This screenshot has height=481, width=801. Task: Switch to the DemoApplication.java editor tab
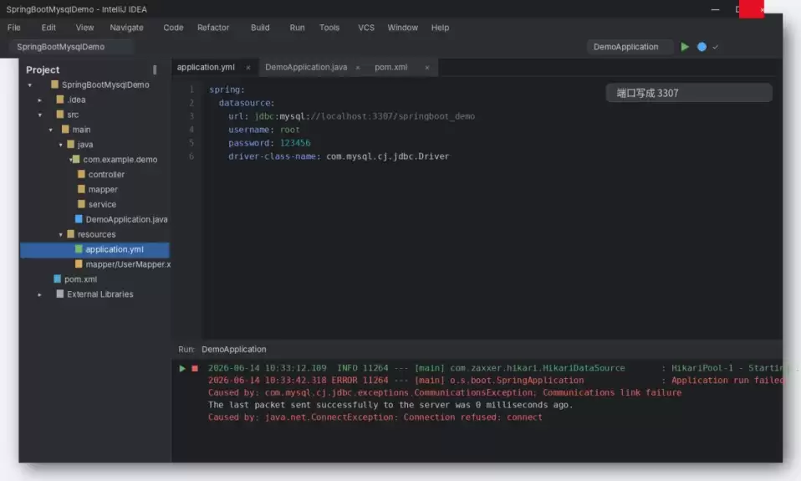[x=306, y=67]
